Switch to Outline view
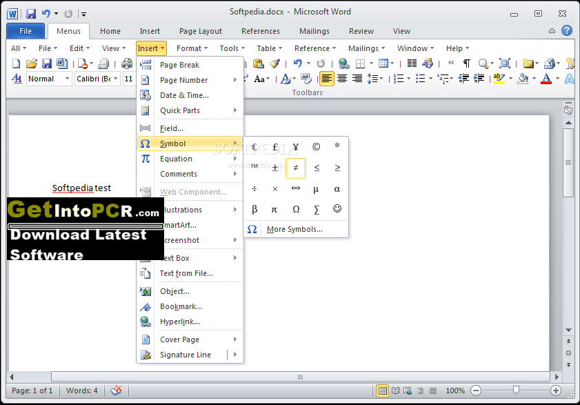The width and height of the screenshot is (580, 405). (420, 391)
